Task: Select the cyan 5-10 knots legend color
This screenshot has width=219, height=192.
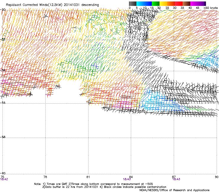Action: (140, 4)
